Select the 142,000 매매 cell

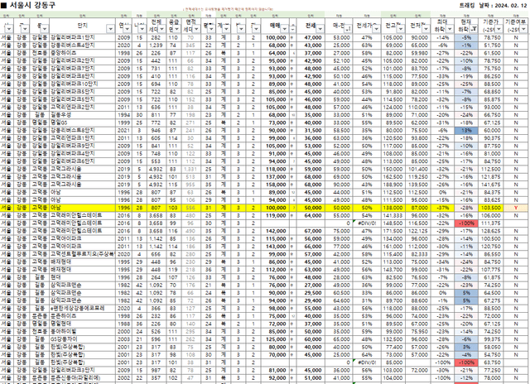pyautogui.click(x=275, y=232)
